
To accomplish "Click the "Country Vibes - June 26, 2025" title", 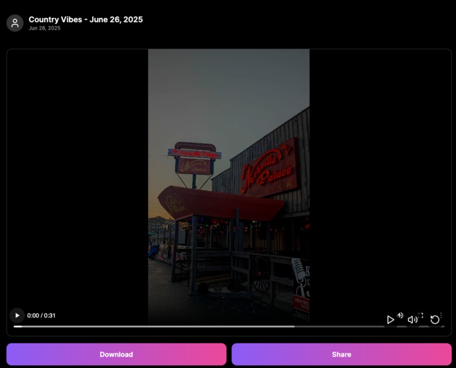I will [x=86, y=19].
